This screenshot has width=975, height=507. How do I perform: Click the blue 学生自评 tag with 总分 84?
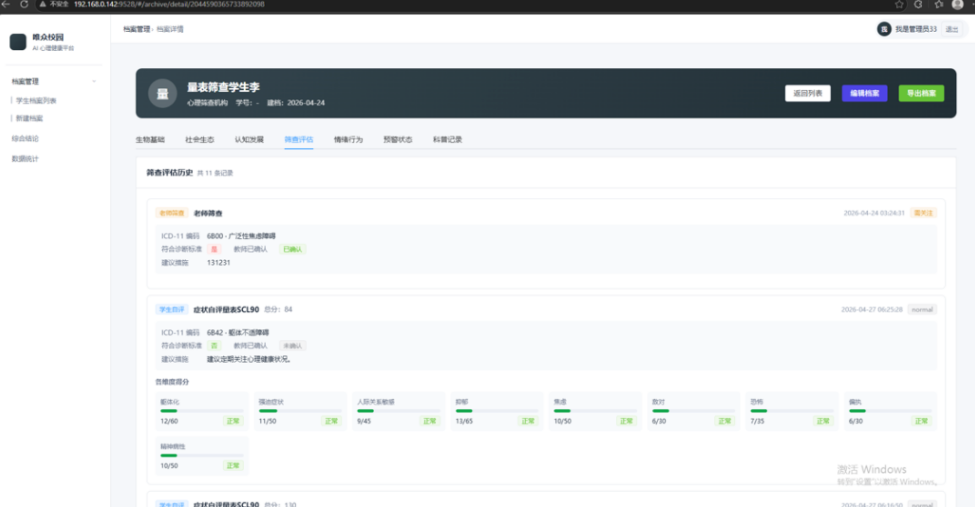tap(172, 310)
